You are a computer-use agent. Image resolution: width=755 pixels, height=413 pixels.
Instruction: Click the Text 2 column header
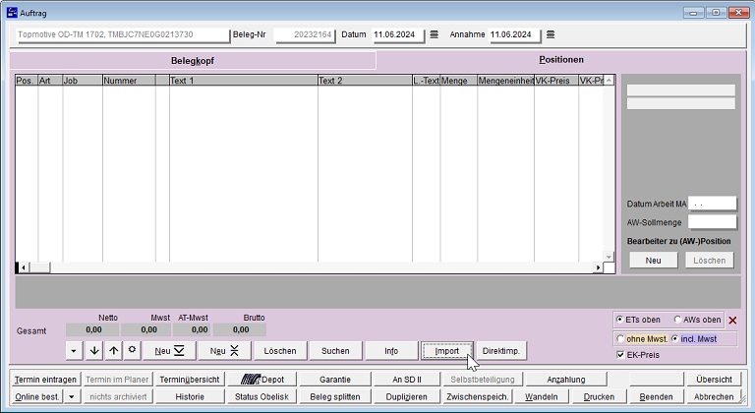pos(365,81)
